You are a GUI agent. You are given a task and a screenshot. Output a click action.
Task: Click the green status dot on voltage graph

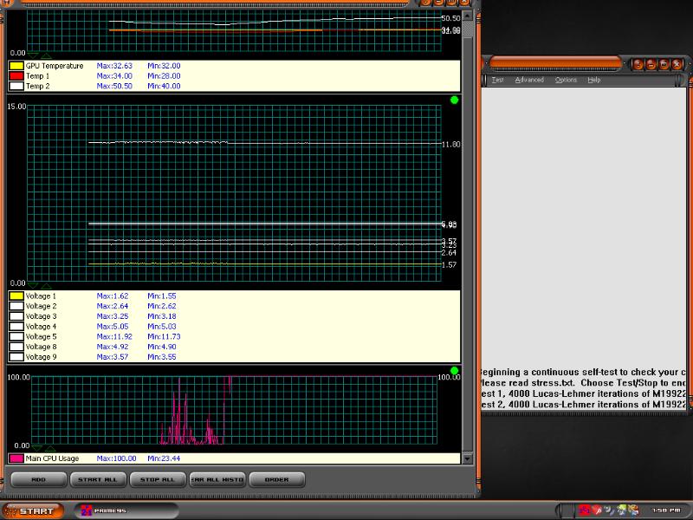coord(455,101)
